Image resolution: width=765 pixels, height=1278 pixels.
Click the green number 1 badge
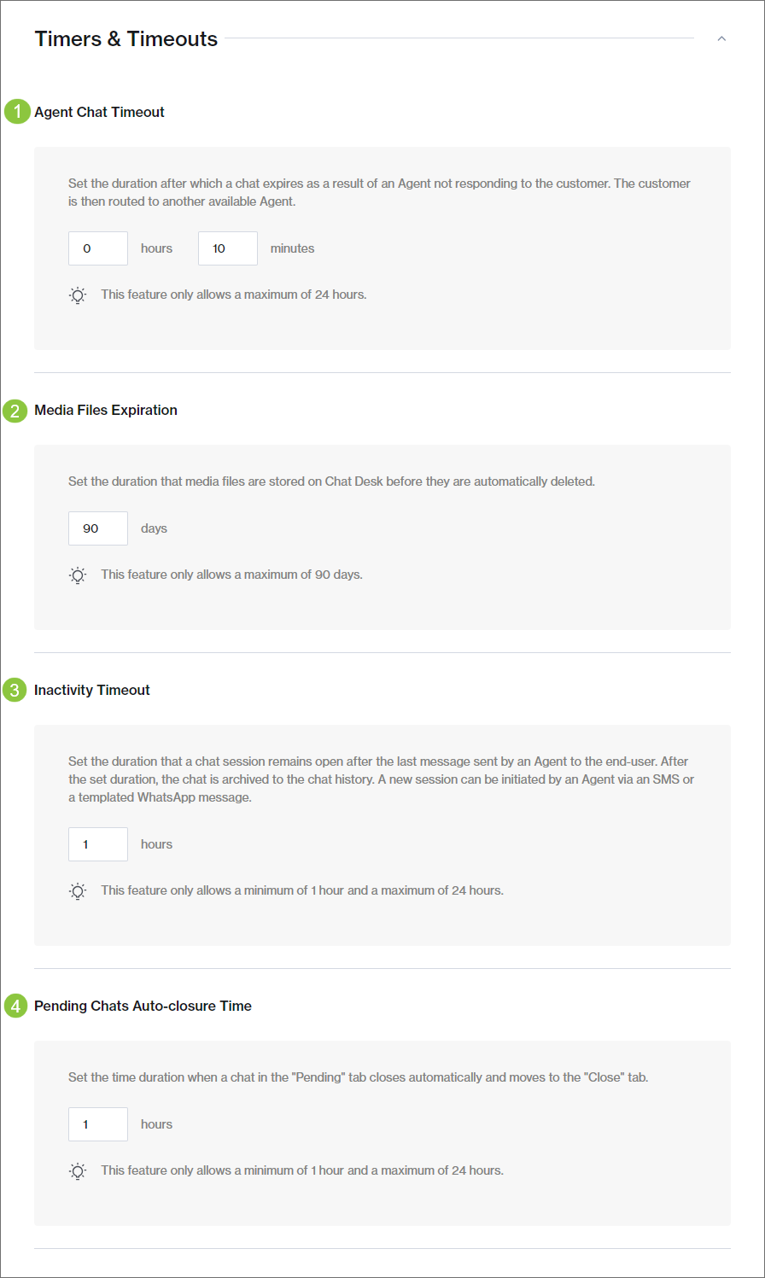16,112
